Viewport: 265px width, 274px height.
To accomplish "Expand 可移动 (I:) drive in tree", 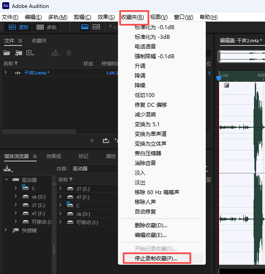I will (16, 221).
